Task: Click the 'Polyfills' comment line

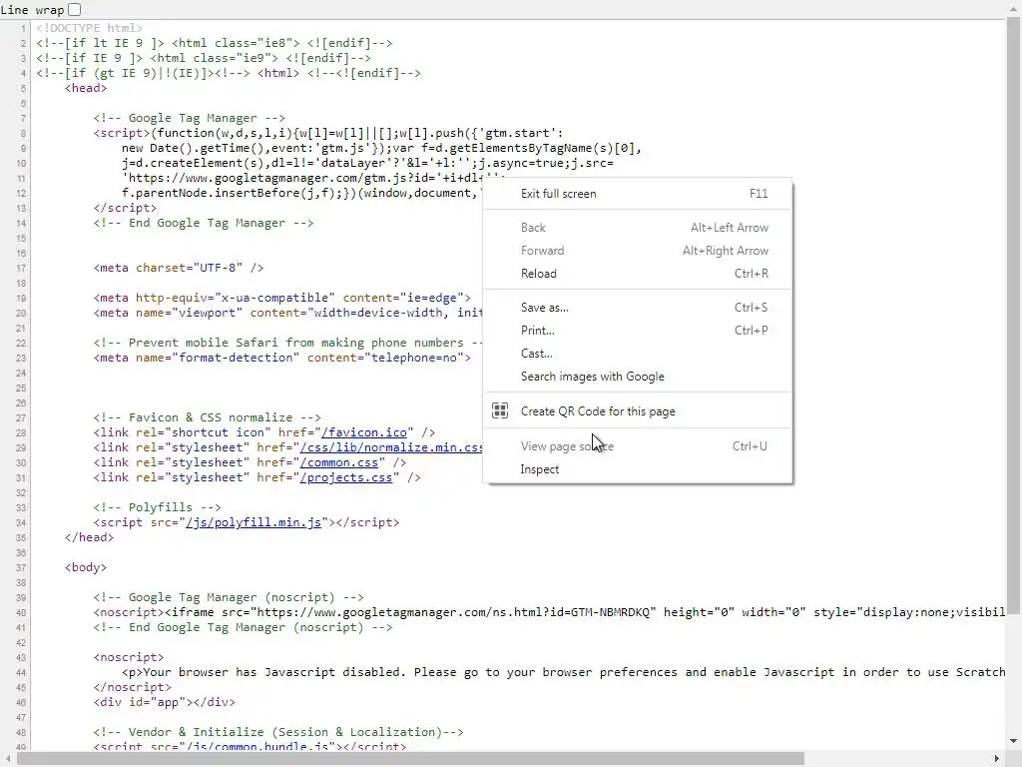Action: pos(157,507)
